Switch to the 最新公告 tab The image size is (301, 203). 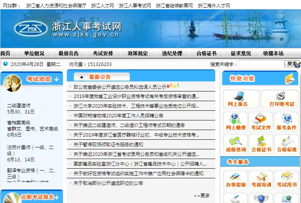tap(100, 77)
